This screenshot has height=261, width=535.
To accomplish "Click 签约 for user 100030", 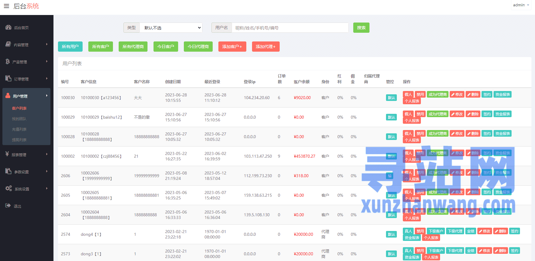I will (x=487, y=95).
